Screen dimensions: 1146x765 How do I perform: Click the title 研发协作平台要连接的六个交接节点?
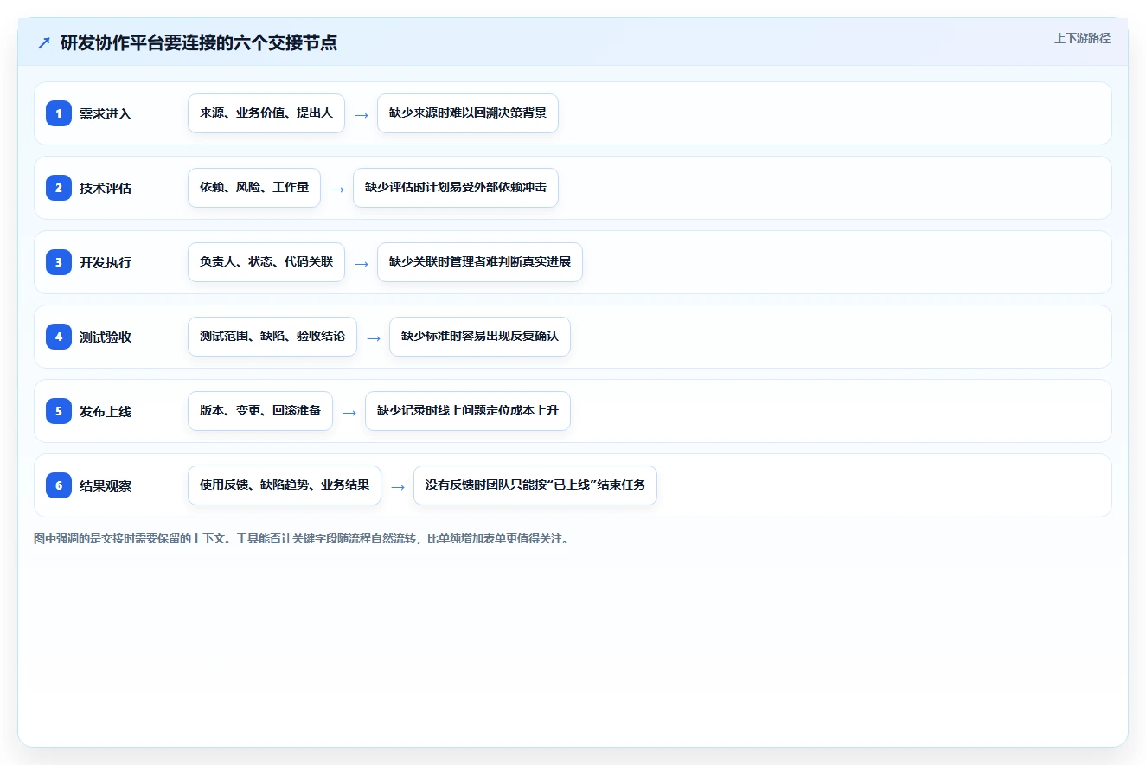[199, 42]
